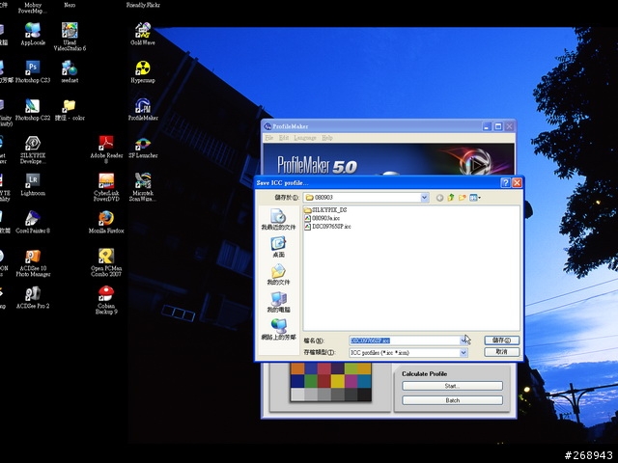Viewport: 618px width, 463px height.
Task: Launch Hypersnap from the desktop
Action: (x=143, y=71)
